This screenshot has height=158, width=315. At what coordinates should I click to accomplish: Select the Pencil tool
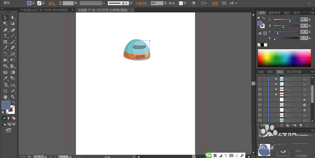(x=5, y=48)
